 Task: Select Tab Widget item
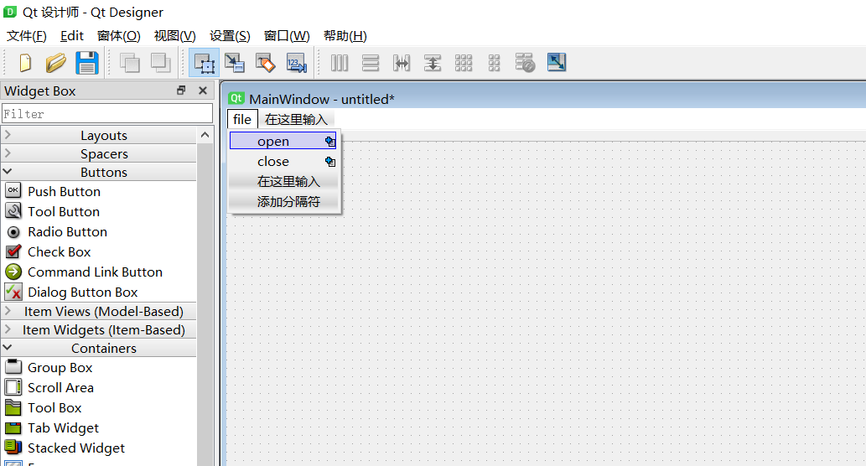(x=63, y=428)
